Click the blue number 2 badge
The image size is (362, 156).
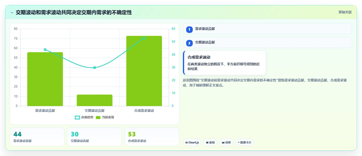[x=189, y=43]
